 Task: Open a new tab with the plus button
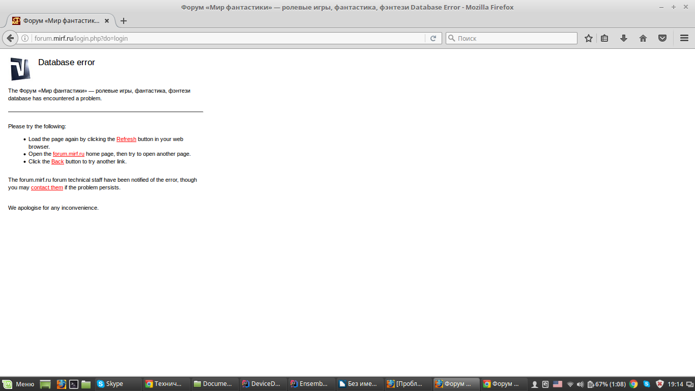tap(123, 21)
